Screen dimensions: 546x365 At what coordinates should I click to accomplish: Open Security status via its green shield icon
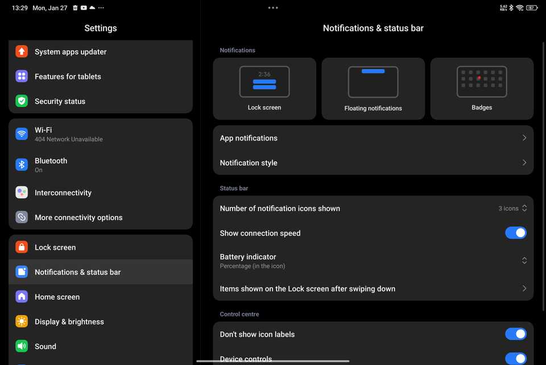click(21, 101)
